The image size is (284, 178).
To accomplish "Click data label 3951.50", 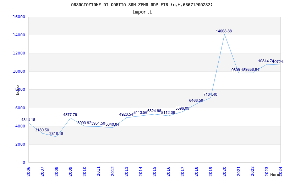I will click(x=98, y=123).
